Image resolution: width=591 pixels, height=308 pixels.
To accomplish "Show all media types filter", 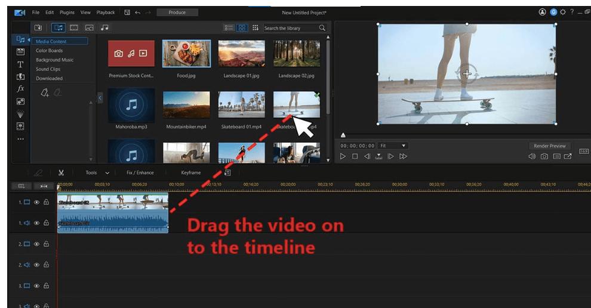I will 59,27.
